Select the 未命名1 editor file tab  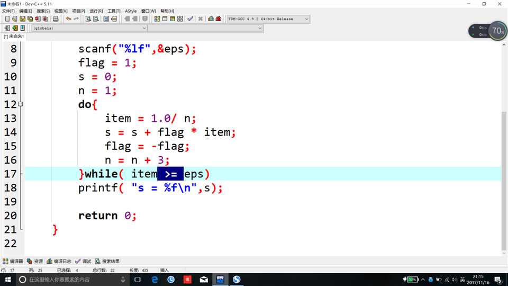pyautogui.click(x=14, y=37)
